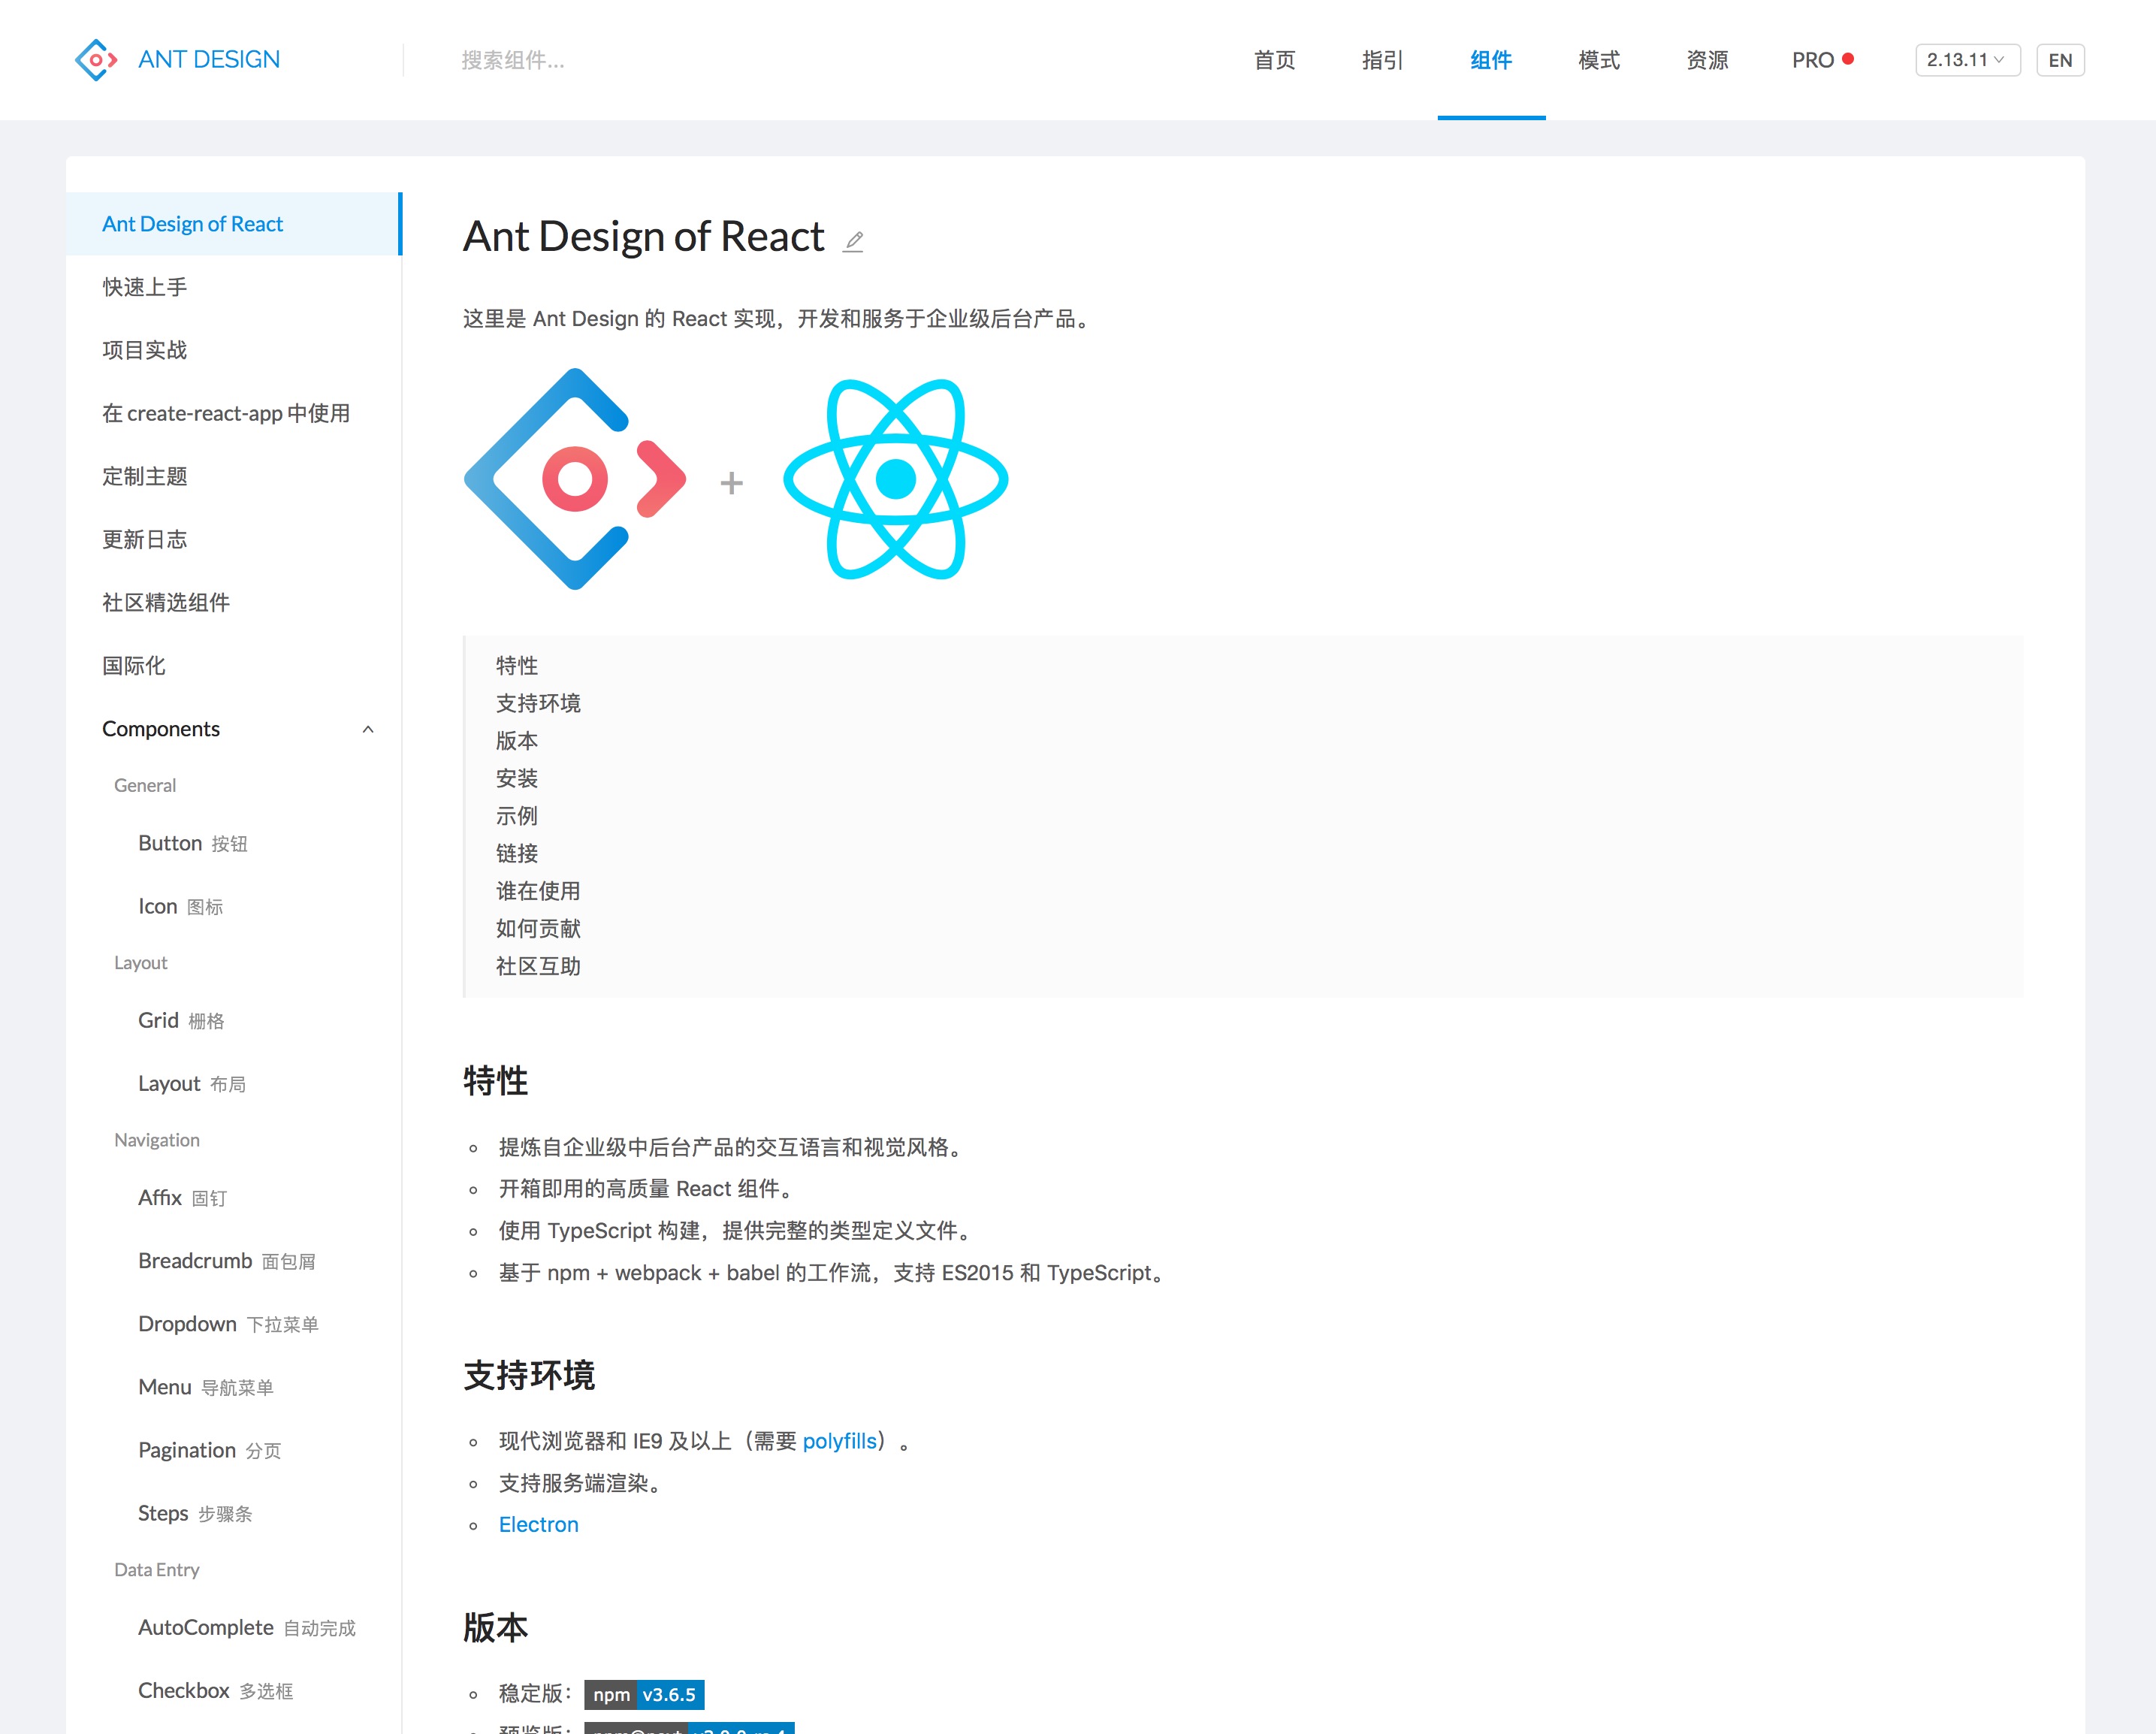Open Dropdown 下拉菜单 component page
Viewport: 2156px width, 1734px height.
click(x=234, y=1323)
